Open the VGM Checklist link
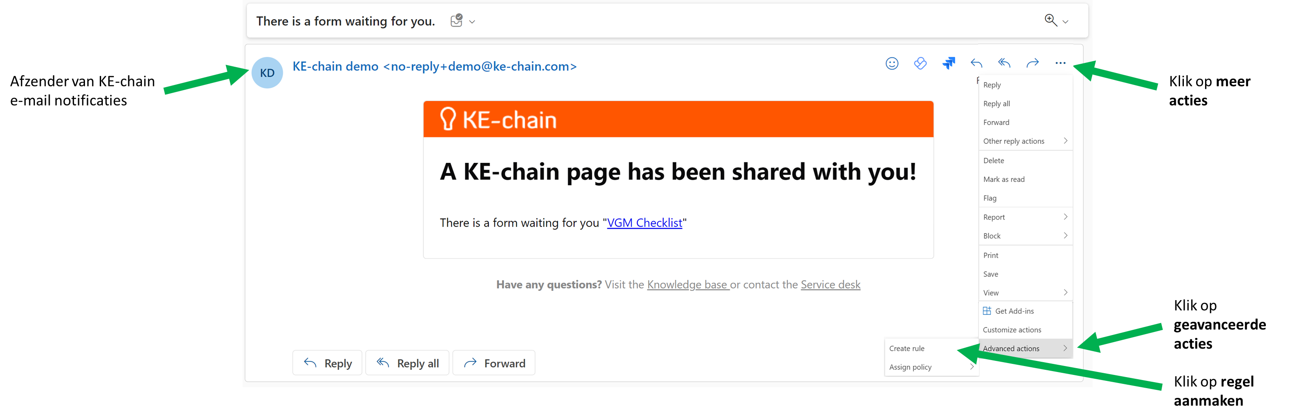 [644, 223]
